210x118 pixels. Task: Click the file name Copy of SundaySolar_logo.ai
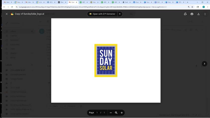(29, 14)
